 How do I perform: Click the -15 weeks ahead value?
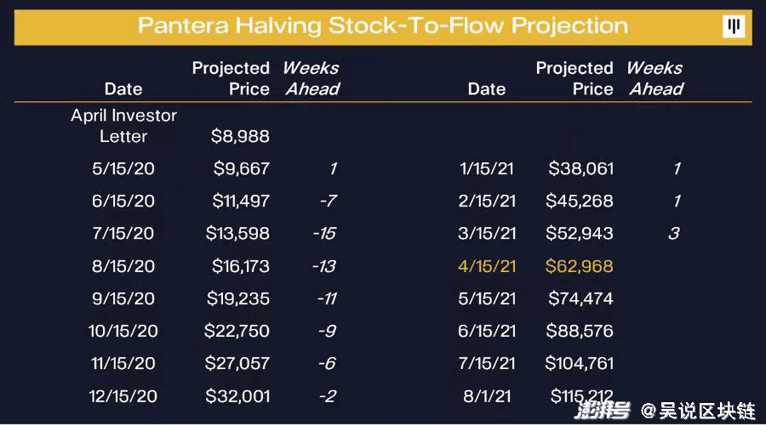click(323, 233)
